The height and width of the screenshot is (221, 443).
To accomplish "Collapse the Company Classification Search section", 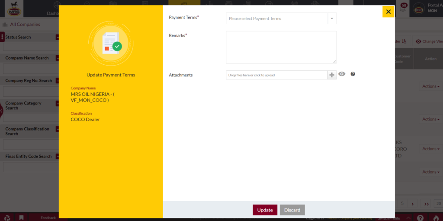I will click(x=57, y=129).
